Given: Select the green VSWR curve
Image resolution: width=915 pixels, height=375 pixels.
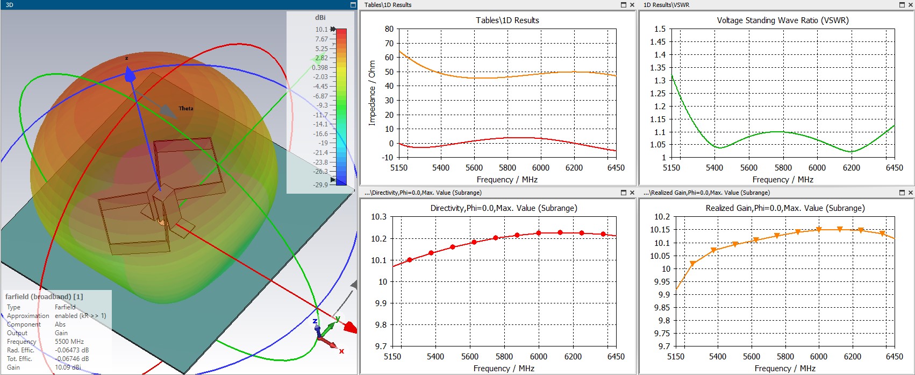Looking at the screenshot, I should click(x=783, y=132).
